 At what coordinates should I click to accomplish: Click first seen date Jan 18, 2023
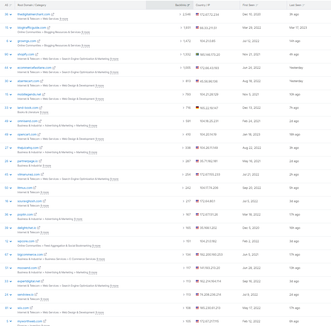click(x=251, y=134)
